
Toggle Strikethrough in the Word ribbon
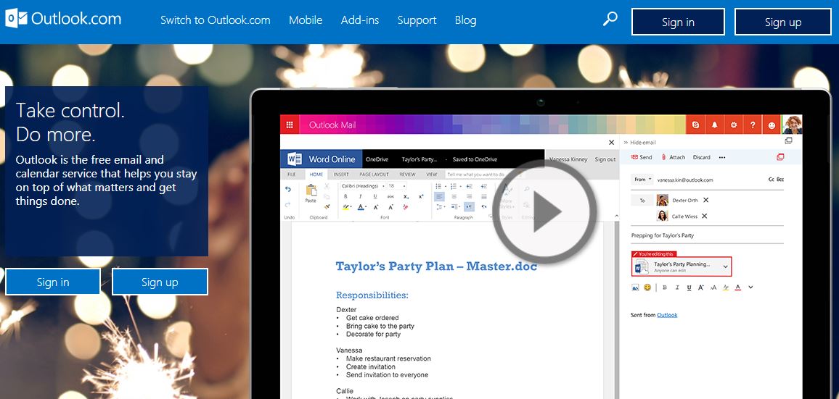[390, 196]
